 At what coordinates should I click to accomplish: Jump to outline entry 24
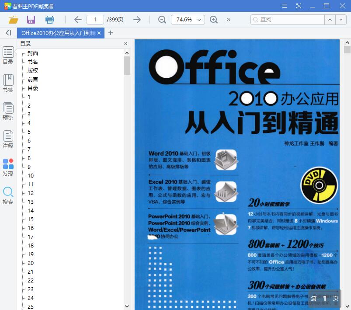[31, 298]
